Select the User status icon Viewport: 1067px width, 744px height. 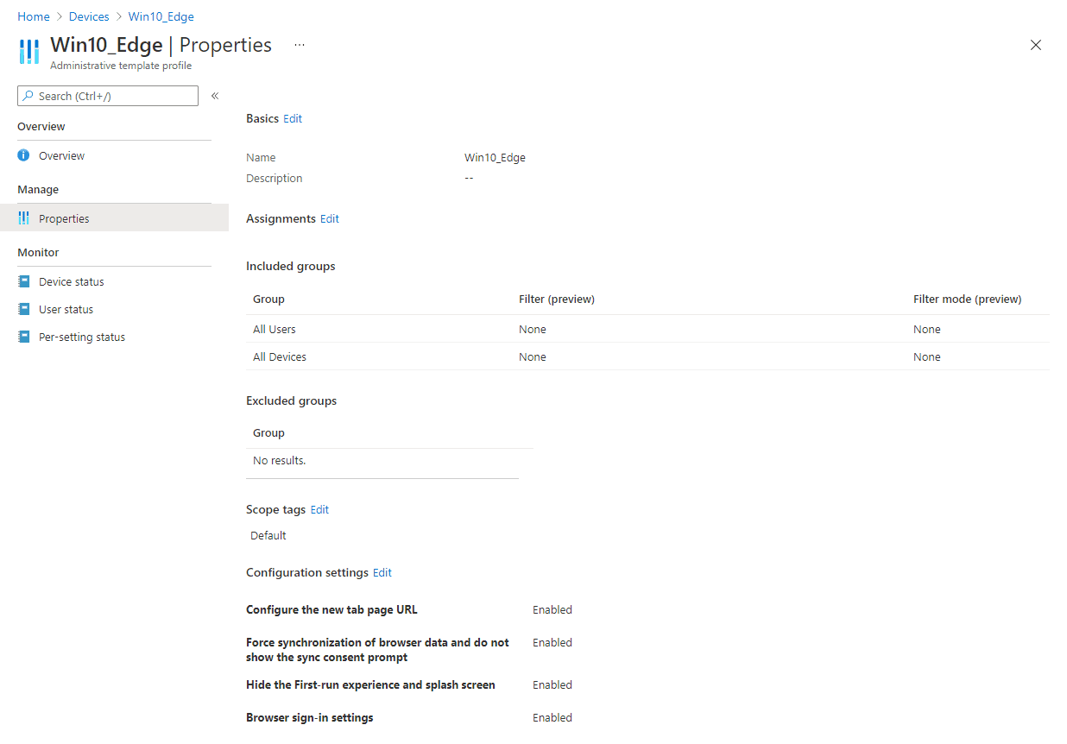coord(22,308)
